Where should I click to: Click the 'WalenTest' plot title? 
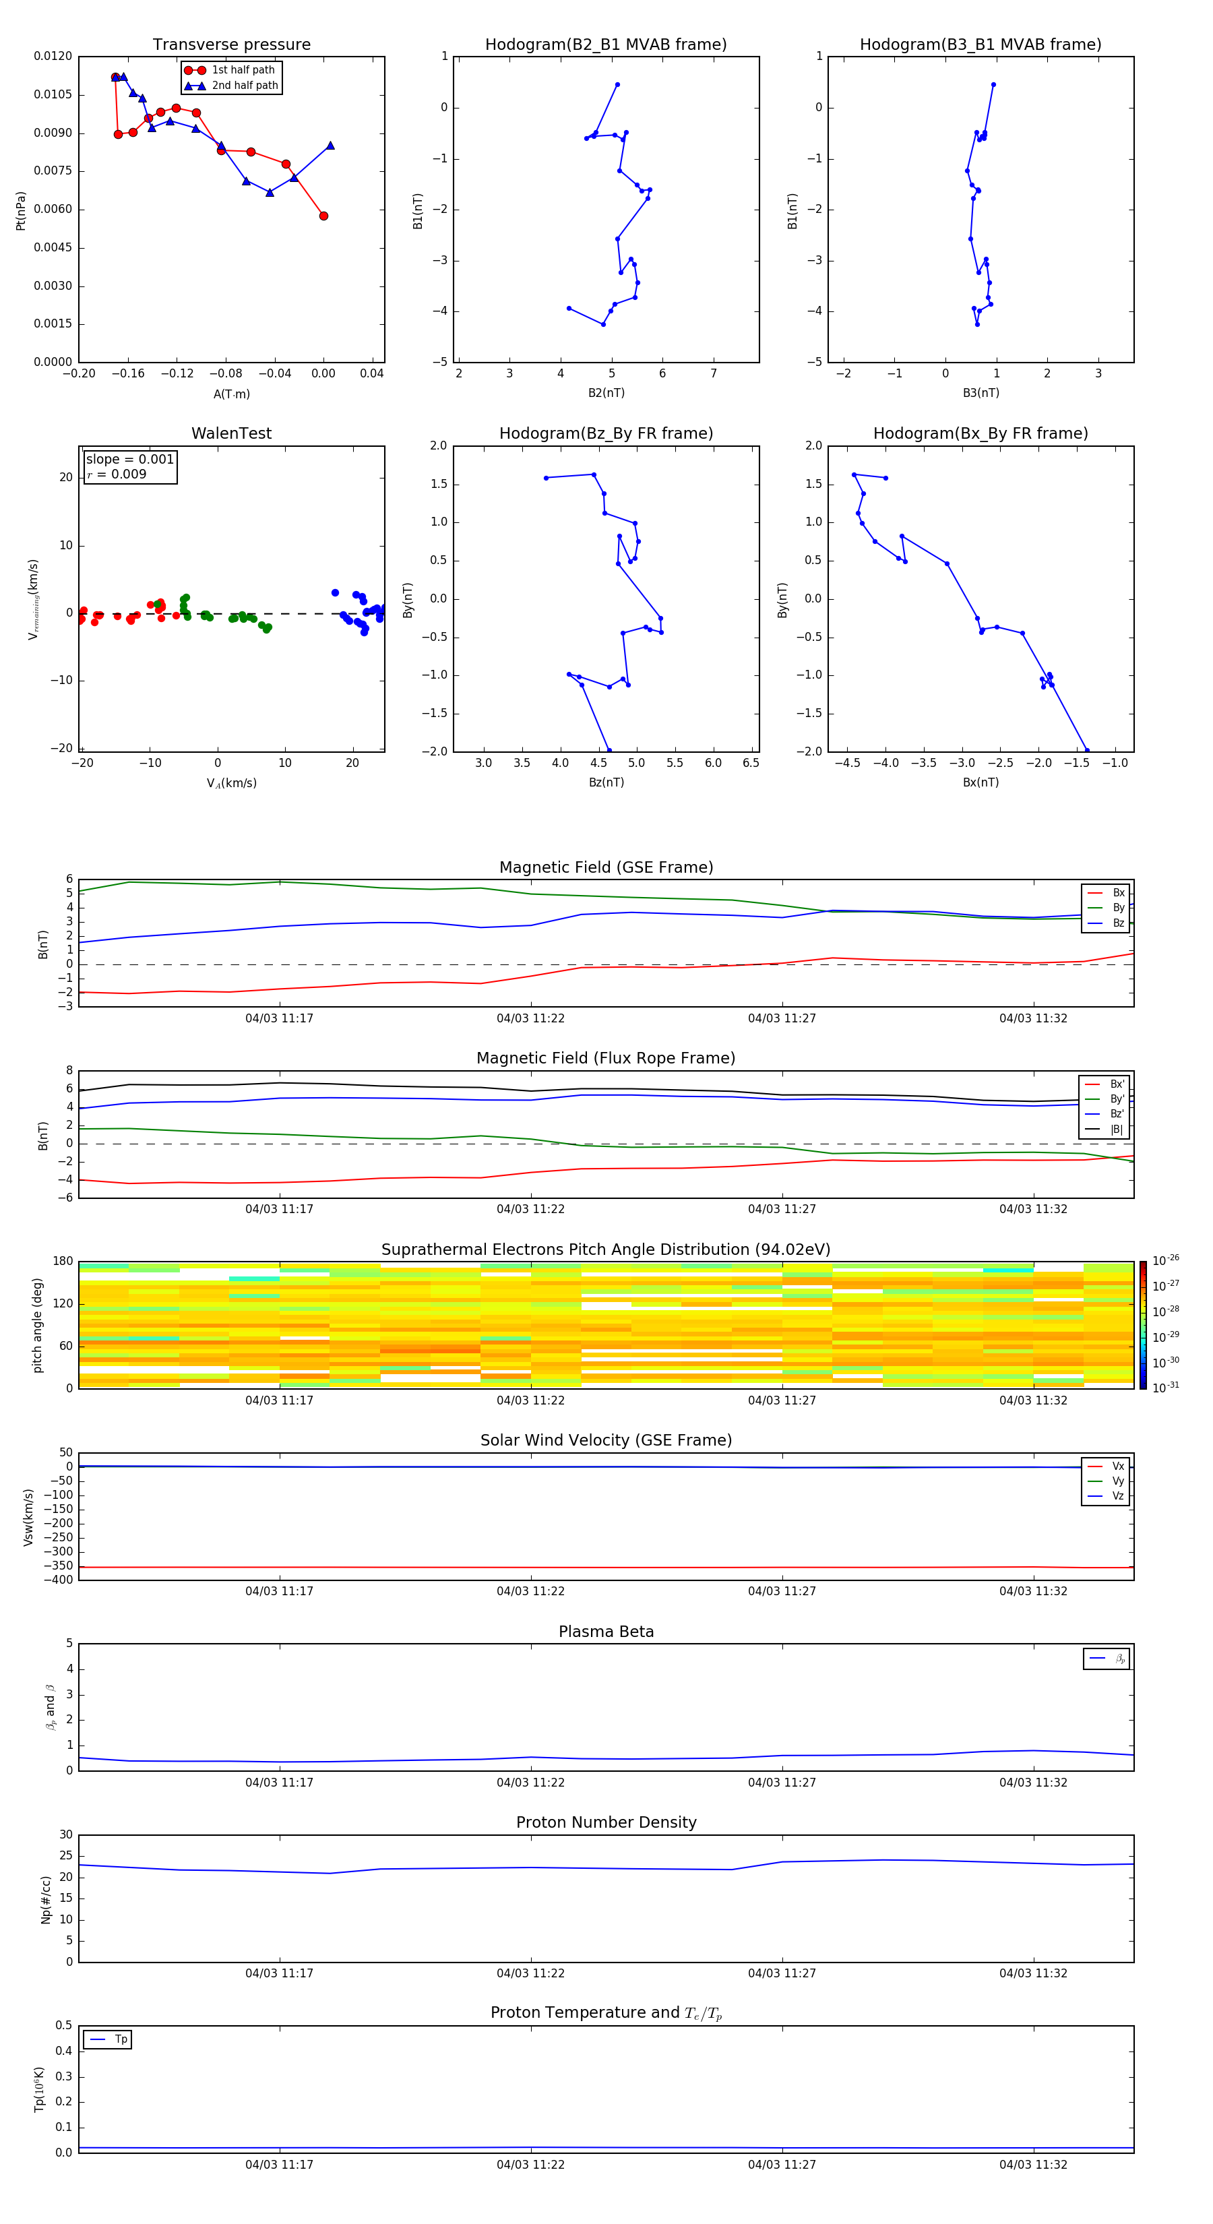point(231,433)
